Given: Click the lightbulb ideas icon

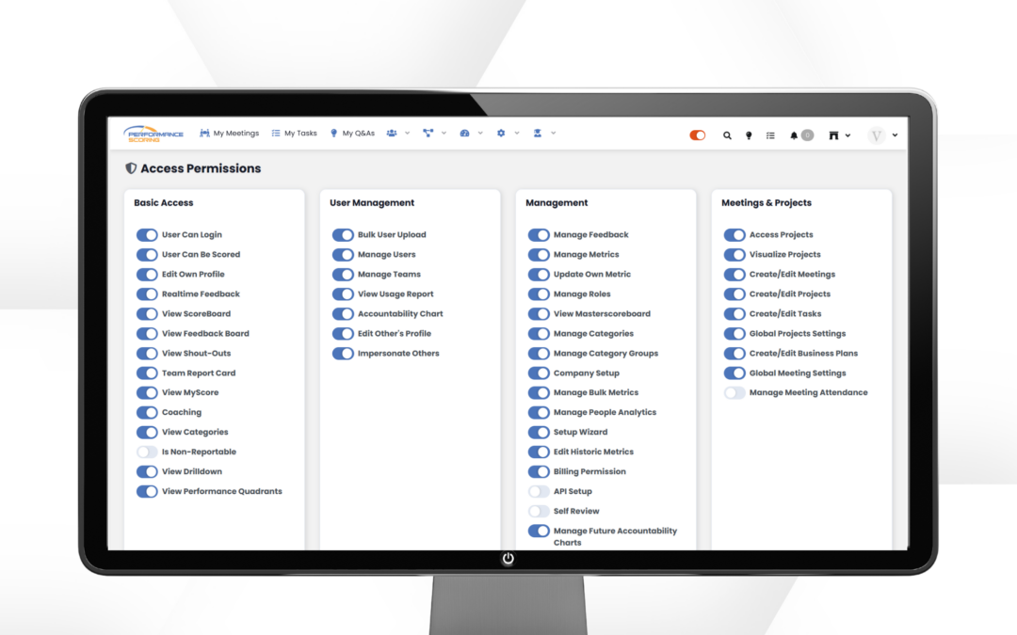Looking at the screenshot, I should click(748, 135).
